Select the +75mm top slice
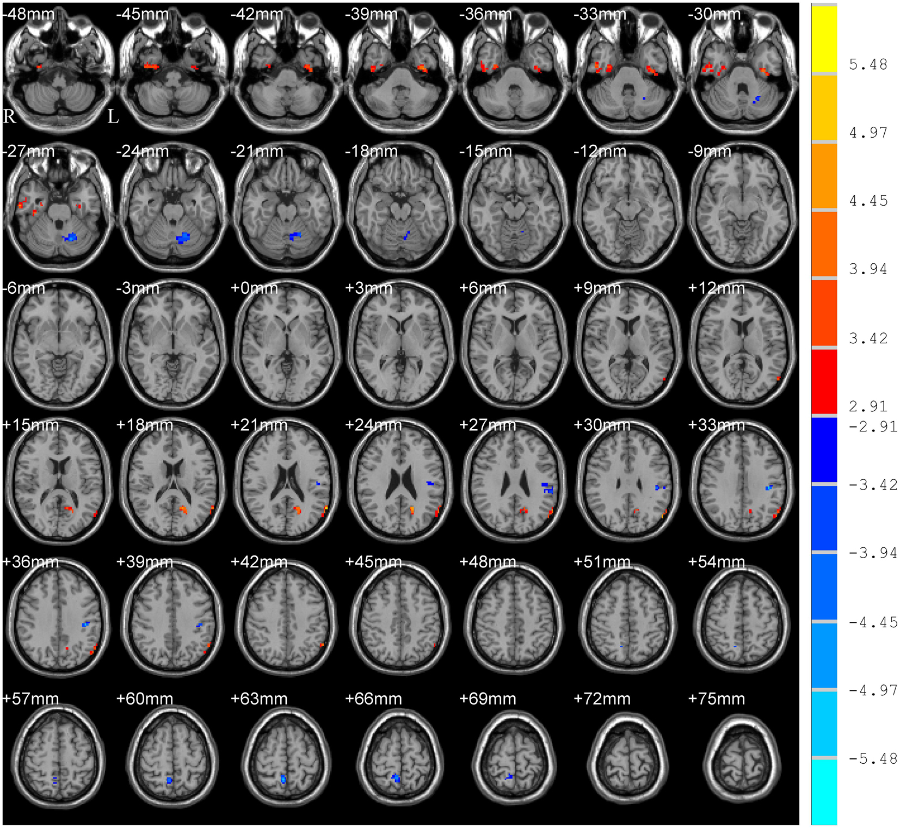The image size is (900, 828). (x=743, y=756)
